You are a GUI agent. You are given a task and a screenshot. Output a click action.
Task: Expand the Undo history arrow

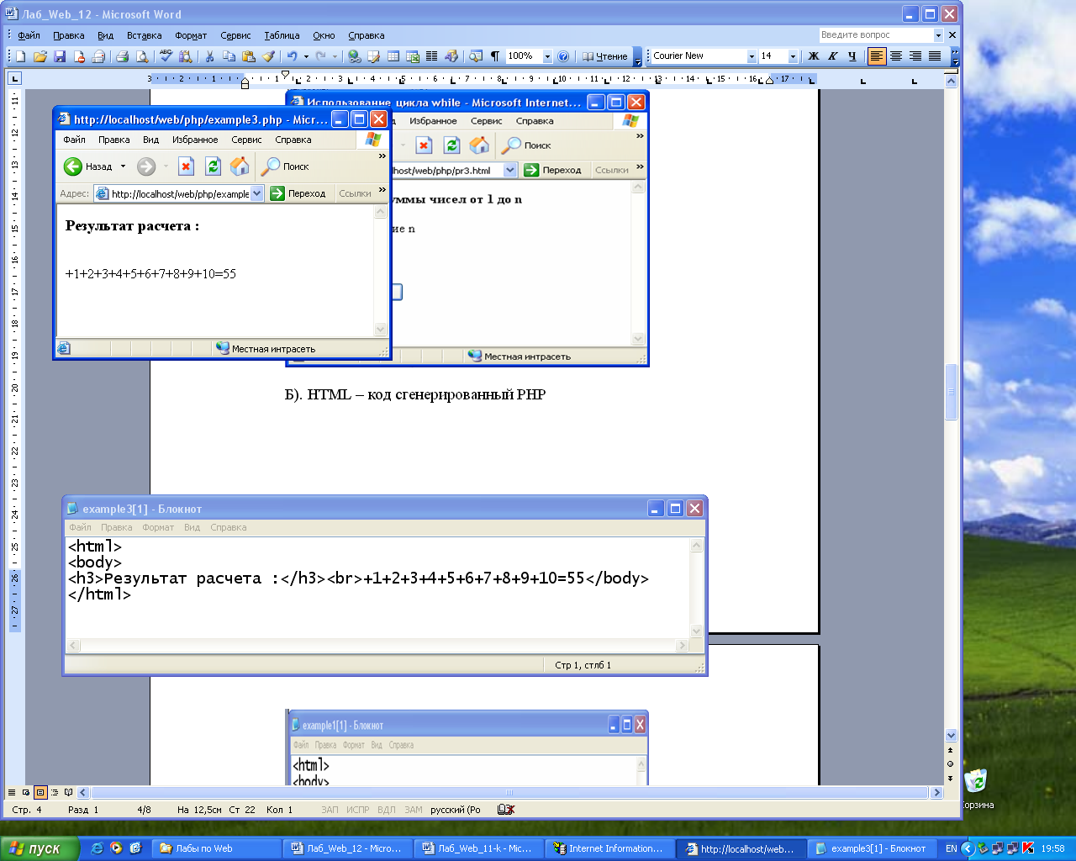(x=306, y=56)
